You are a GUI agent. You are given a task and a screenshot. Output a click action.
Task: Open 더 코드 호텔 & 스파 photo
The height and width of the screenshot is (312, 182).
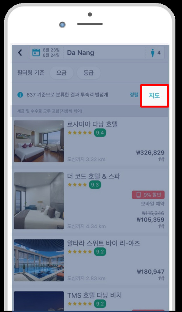(39, 201)
